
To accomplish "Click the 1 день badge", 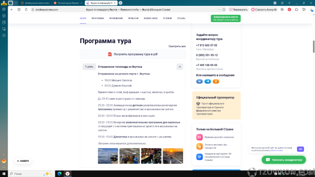I will click(x=89, y=67).
